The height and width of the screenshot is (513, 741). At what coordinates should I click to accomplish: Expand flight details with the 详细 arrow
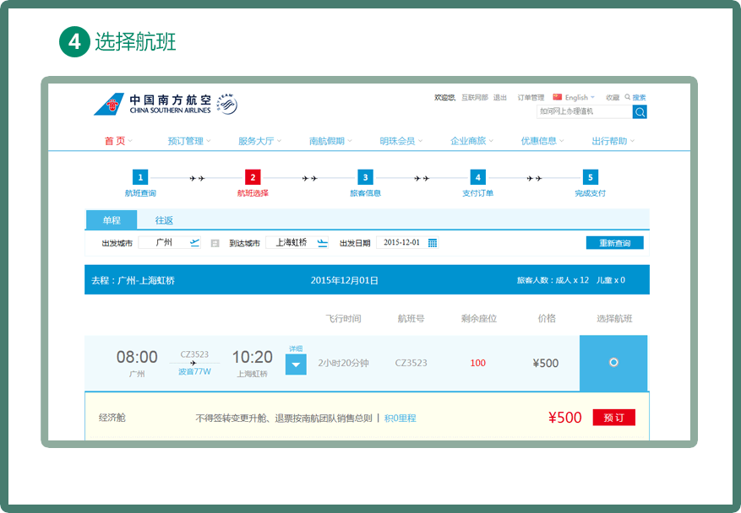[296, 364]
